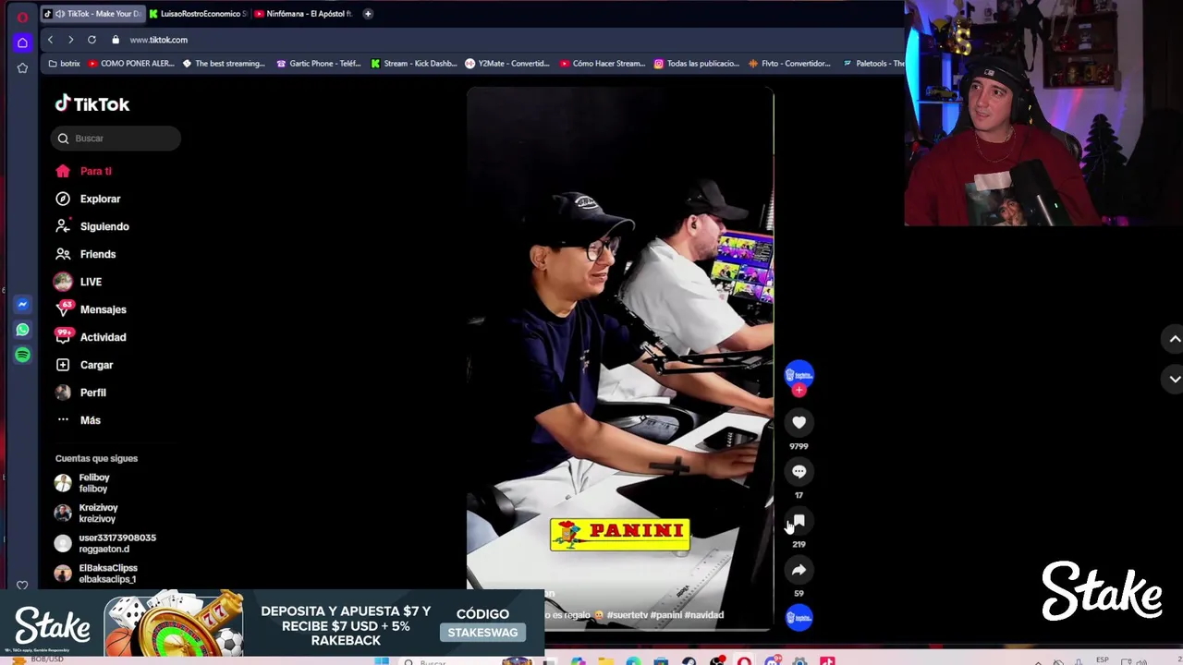Open Actividad notifications
Screen dimensions: 1183x665
click(x=90, y=337)
